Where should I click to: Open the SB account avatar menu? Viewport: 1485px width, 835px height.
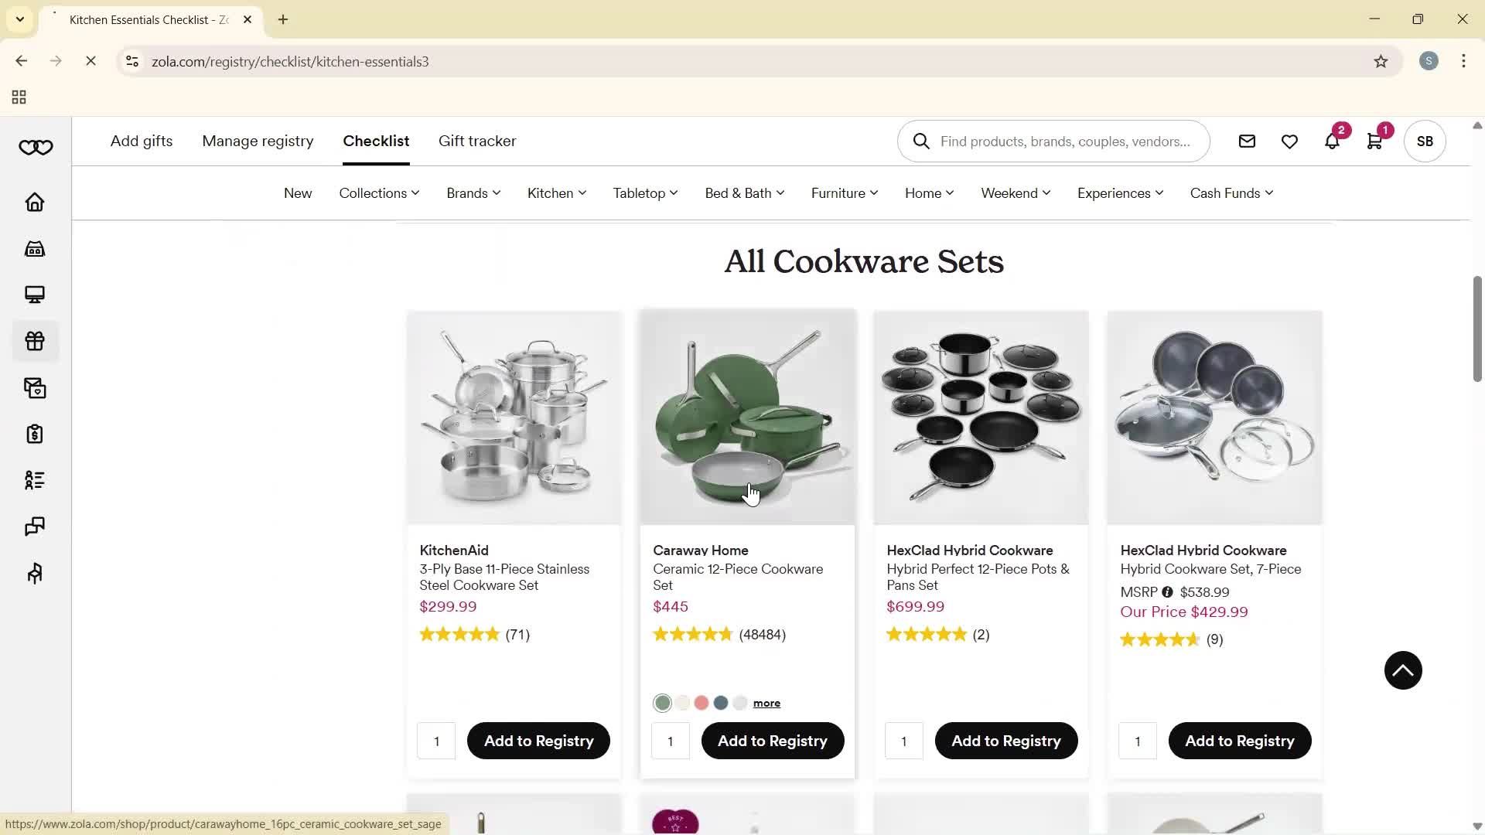1424,141
